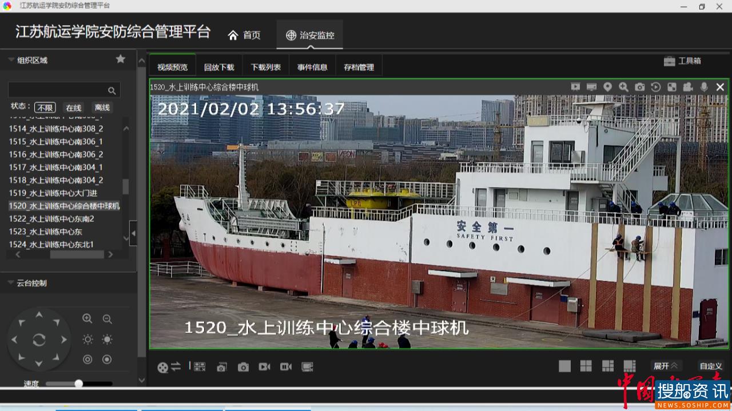Switch to single-window layout
Viewport: 732px width, 411px height.
click(x=565, y=366)
